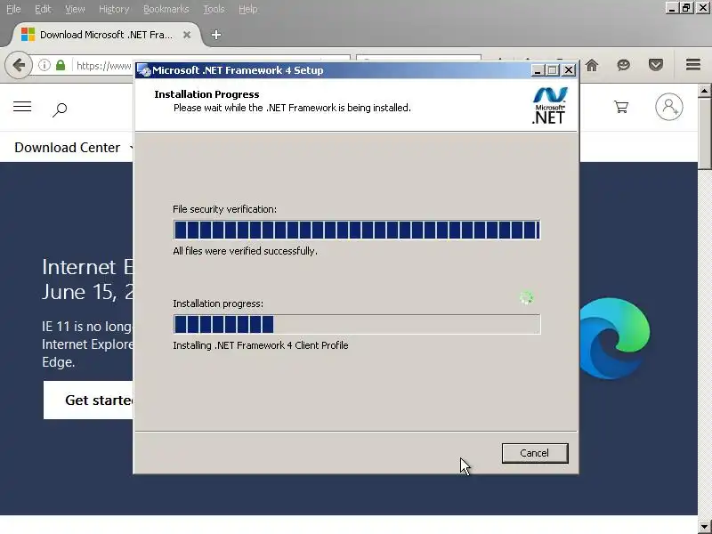Click the Installation progress bar
Viewport: 712px width, 534px height.
357,324
